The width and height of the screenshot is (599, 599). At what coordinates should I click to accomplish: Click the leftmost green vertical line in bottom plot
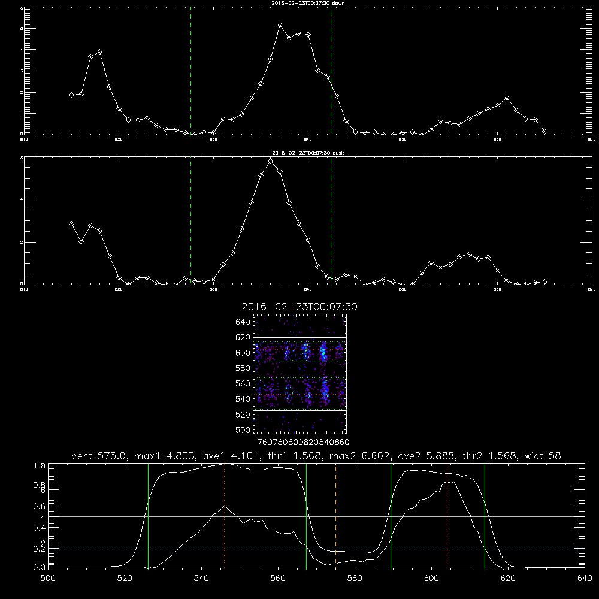point(148,516)
